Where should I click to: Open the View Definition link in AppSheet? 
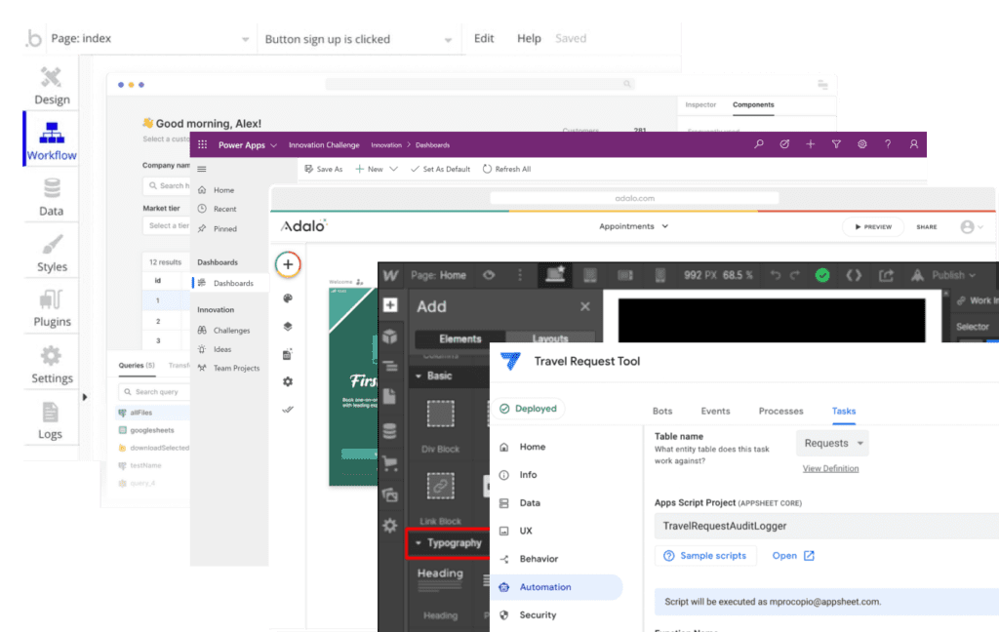pos(830,468)
